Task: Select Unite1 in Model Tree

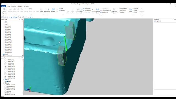Action: coord(10,91)
